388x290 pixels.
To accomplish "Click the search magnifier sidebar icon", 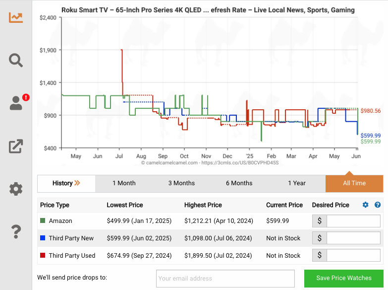I will (x=16, y=61).
